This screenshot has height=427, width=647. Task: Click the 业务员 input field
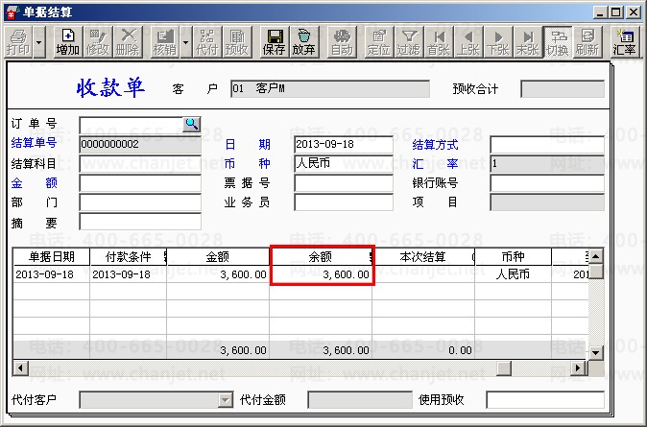344,202
